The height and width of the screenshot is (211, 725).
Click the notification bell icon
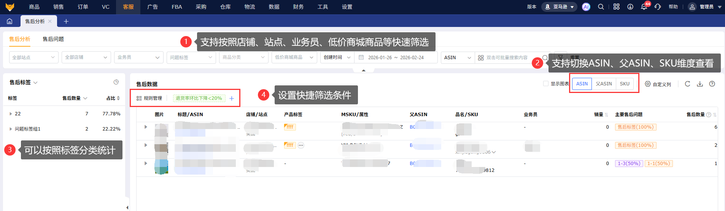coord(644,7)
